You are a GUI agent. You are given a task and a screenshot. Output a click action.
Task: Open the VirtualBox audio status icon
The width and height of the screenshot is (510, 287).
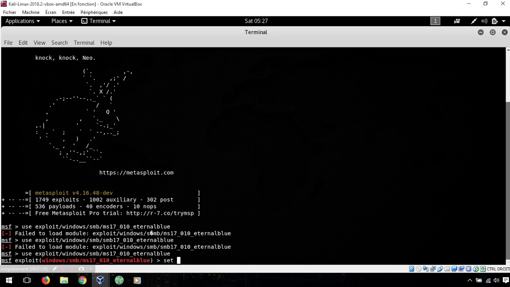point(426,269)
